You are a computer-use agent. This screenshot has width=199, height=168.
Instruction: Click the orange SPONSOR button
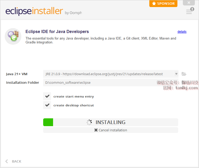point(163,3)
